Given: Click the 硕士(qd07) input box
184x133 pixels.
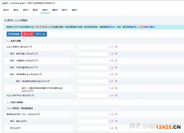Looking at the screenshot, I should point(91,128).
